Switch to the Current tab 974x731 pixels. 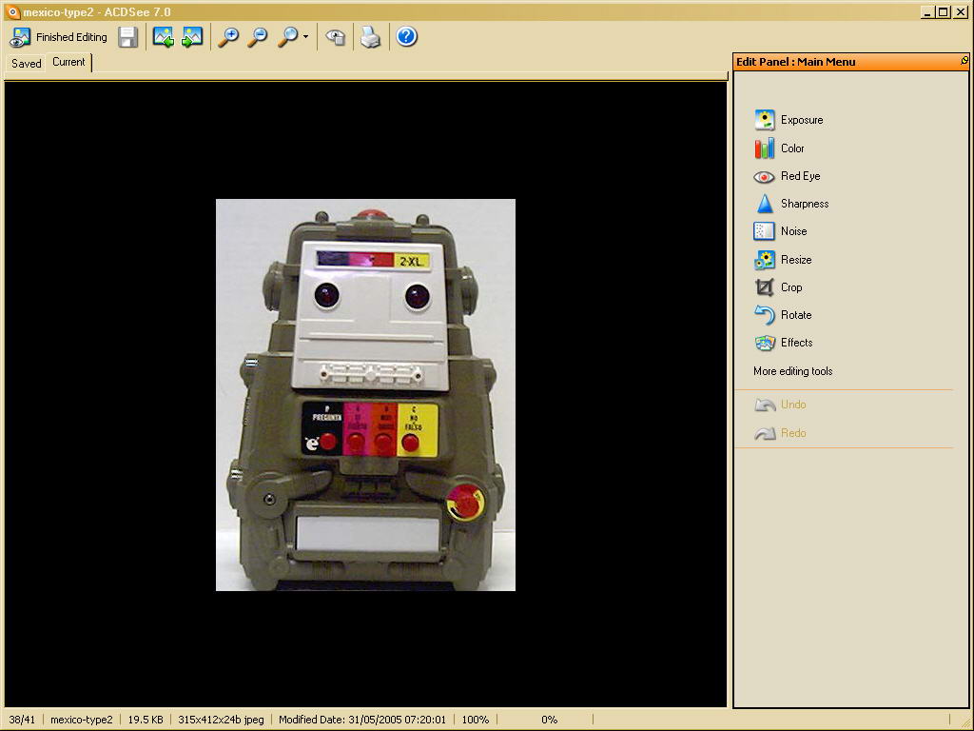(x=68, y=62)
